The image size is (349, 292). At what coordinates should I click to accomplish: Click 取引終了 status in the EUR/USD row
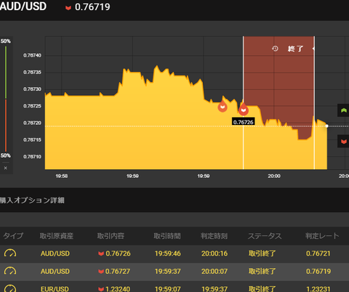click(x=262, y=288)
